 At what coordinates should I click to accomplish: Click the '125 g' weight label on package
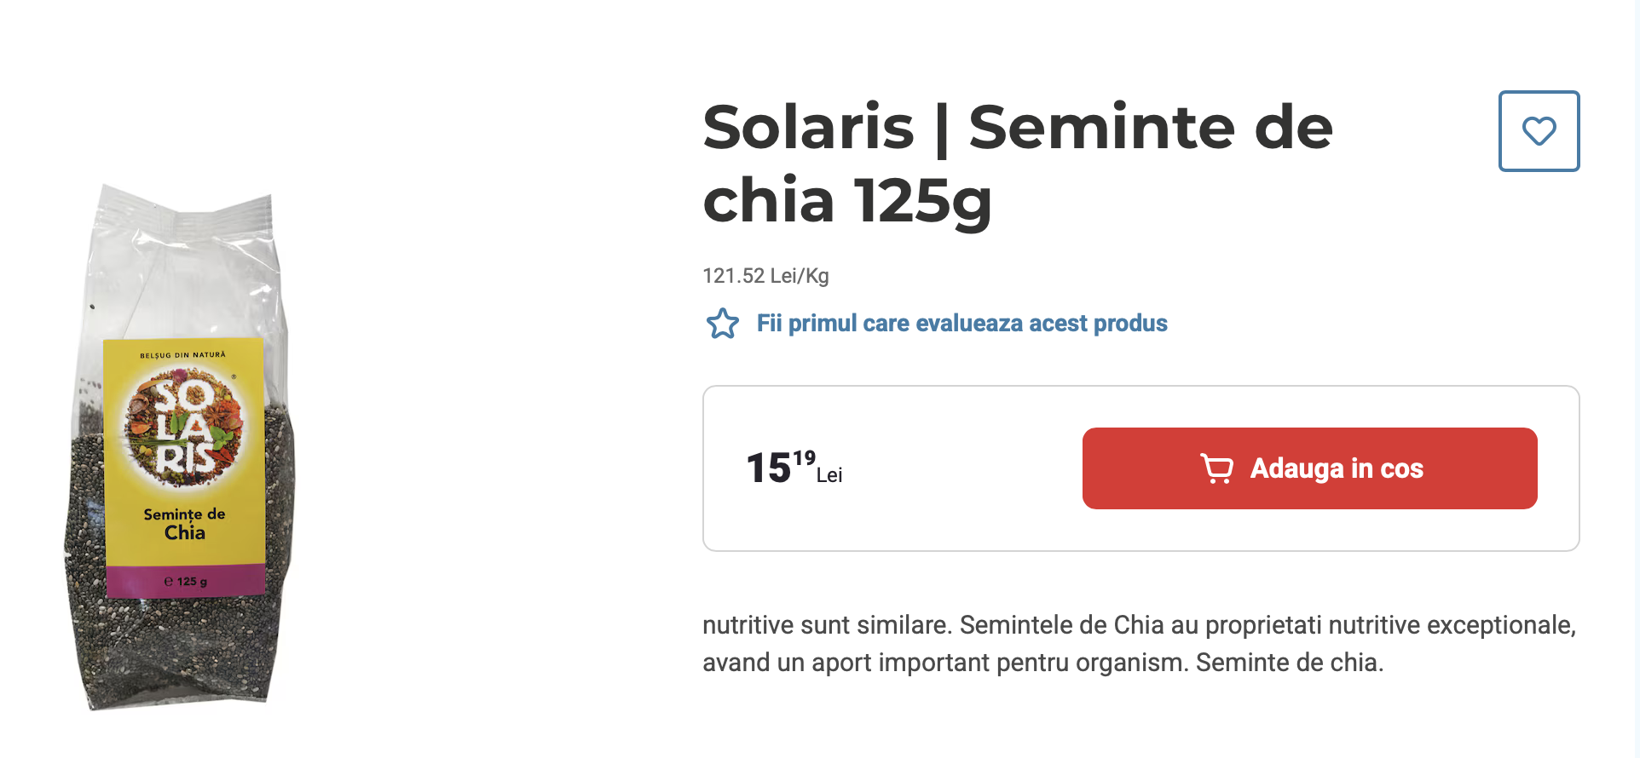tap(186, 582)
